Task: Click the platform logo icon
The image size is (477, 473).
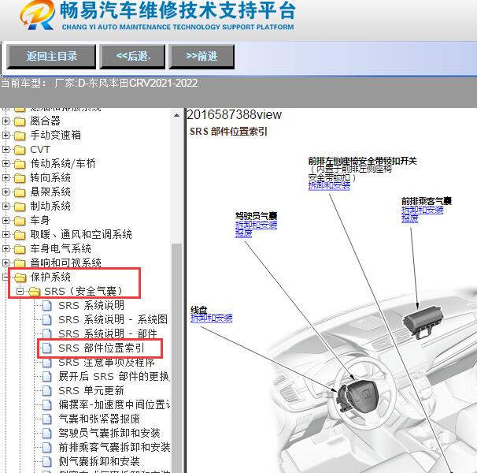Action: pyautogui.click(x=38, y=15)
